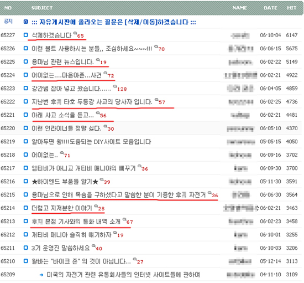Click the square icon next to post 65216
The width and height of the screenshot is (304, 283).
(25, 181)
